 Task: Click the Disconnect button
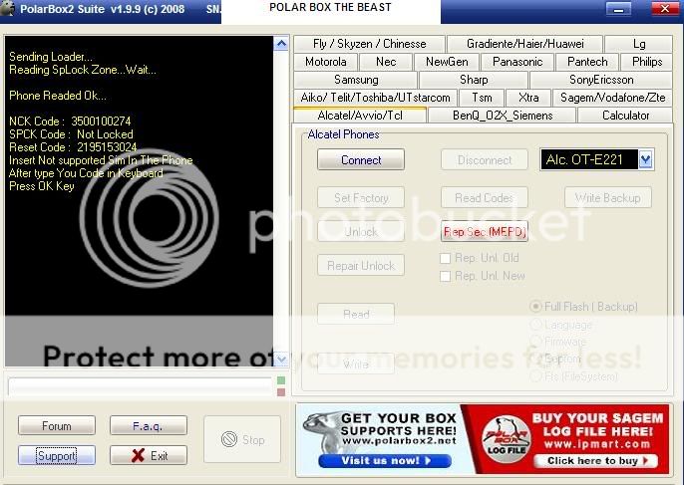pos(485,160)
